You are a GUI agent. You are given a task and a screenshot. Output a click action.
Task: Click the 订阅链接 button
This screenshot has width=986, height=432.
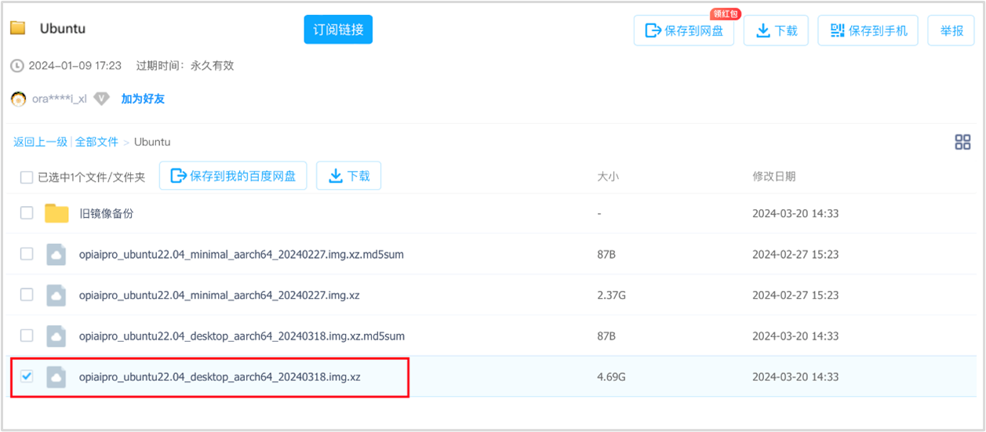point(338,30)
